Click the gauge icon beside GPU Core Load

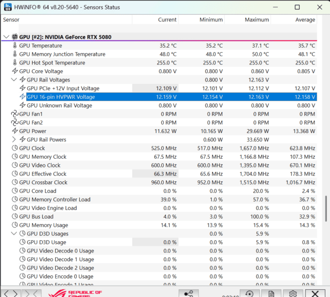click(x=15, y=190)
